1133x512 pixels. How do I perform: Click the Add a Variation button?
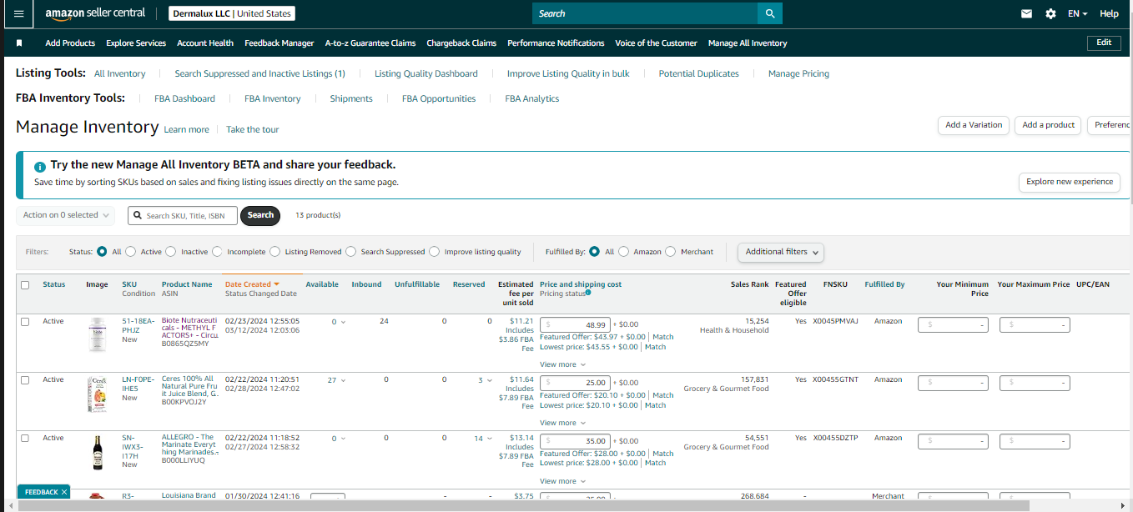pyautogui.click(x=974, y=125)
